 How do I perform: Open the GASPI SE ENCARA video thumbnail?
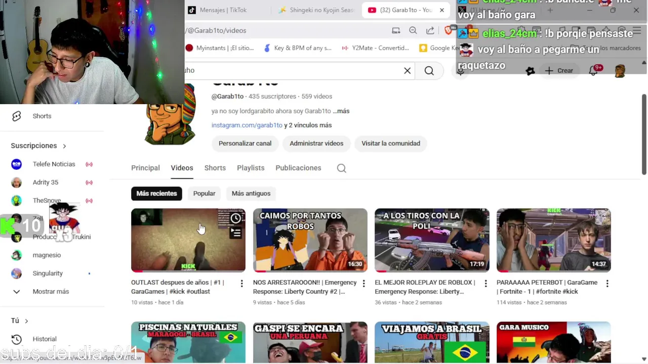pyautogui.click(x=310, y=342)
